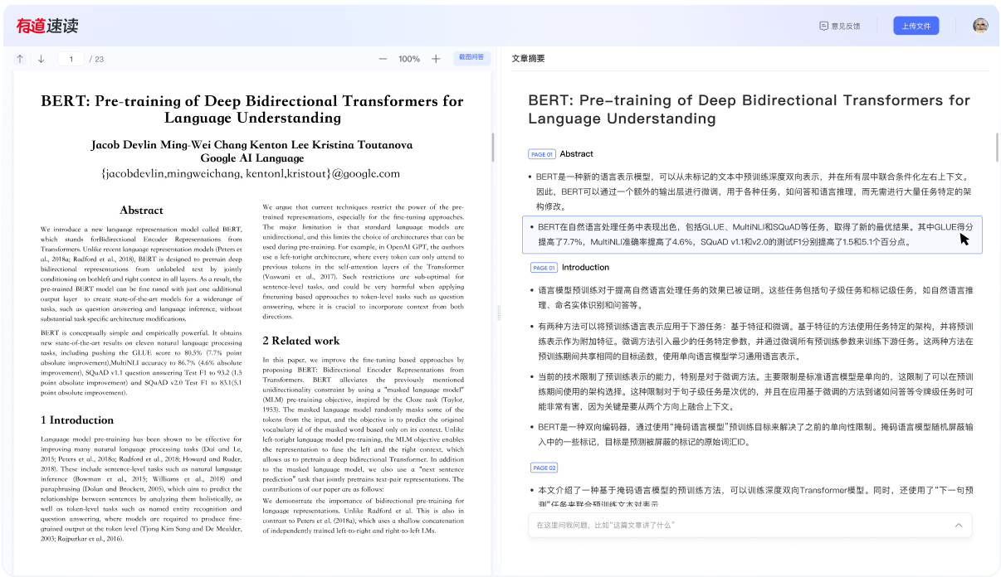Go to next page with down arrow
1001x577 pixels.
coord(41,59)
